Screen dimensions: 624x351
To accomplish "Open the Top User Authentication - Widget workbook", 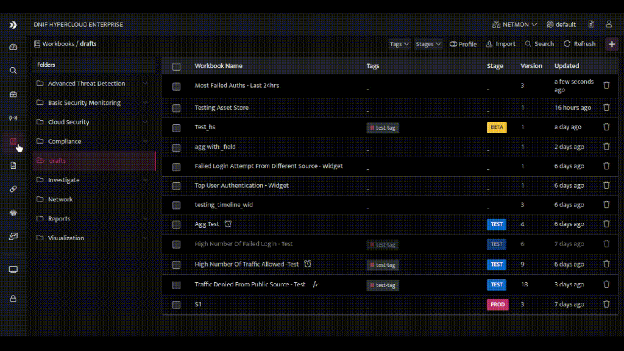I will [241, 185].
